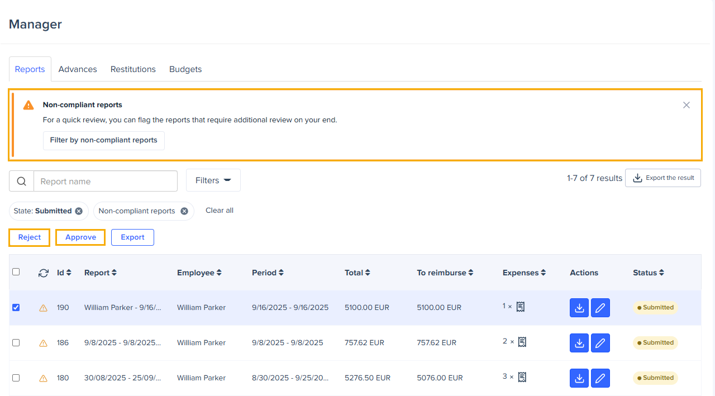Sort the table by Total column
Screen dimensions: 715x396
coord(357,273)
